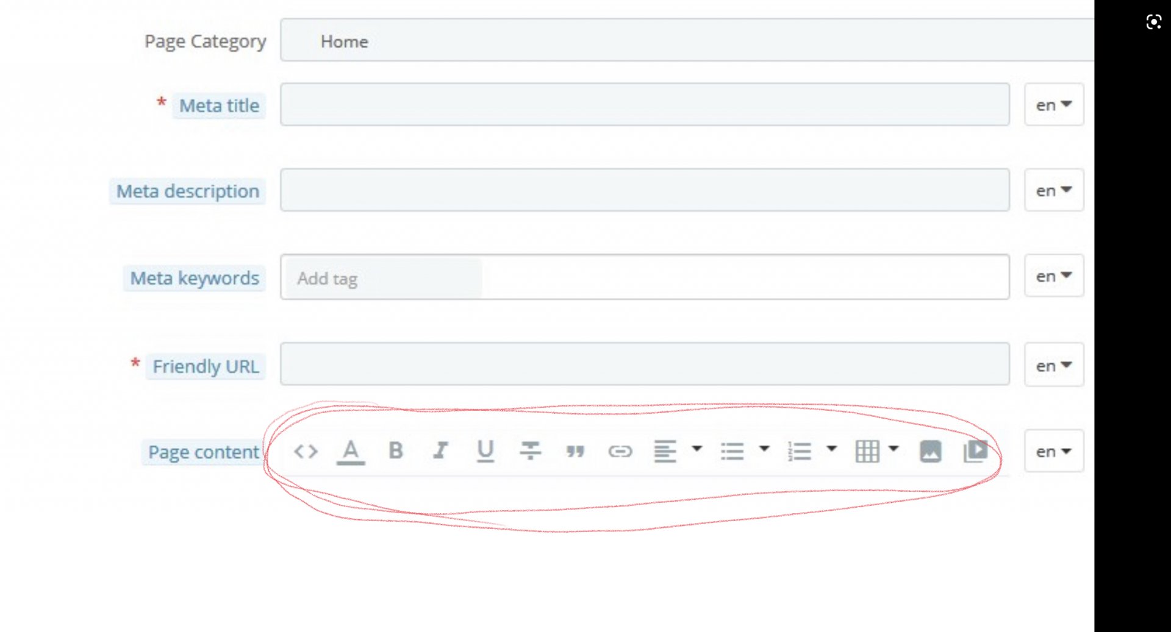Expand the bullet list dropdown arrow
The width and height of the screenshot is (1171, 632).
pyautogui.click(x=764, y=449)
